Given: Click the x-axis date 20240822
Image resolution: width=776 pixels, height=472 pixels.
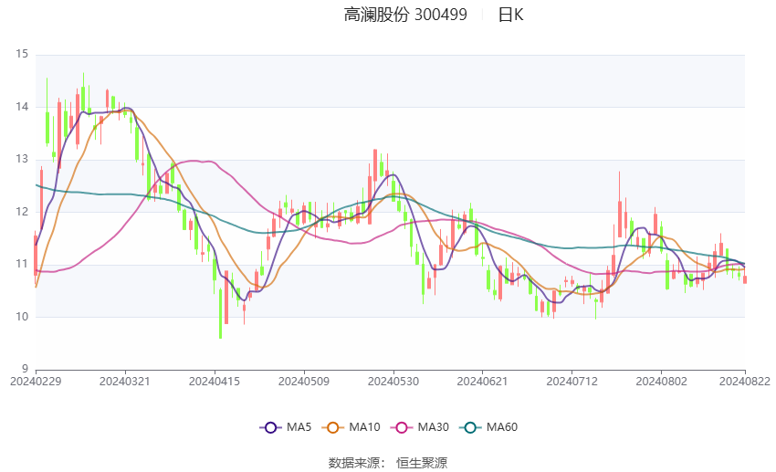Looking at the screenshot, I should point(745,382).
